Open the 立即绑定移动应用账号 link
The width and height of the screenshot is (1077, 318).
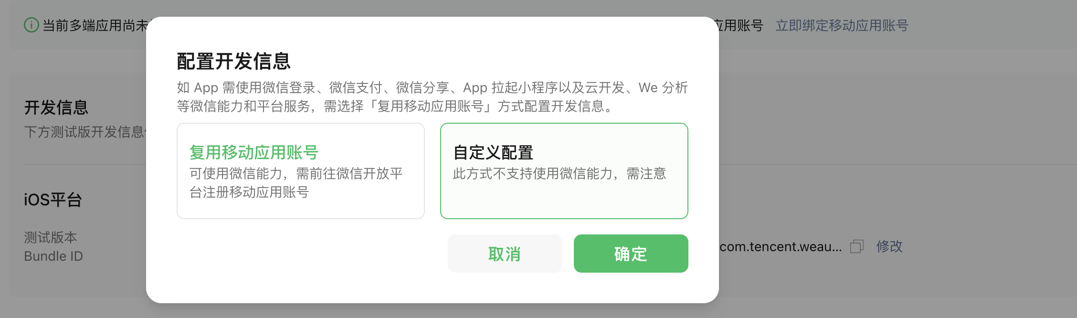coord(842,25)
